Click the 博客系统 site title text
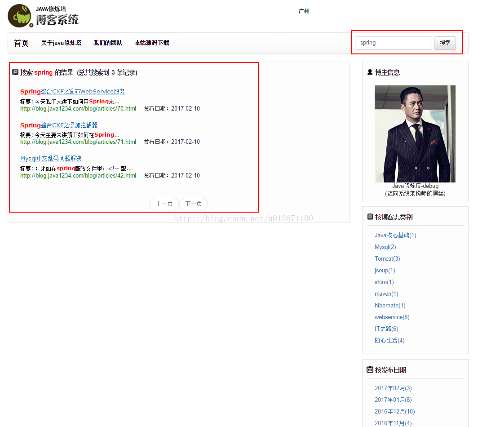 [58, 19]
